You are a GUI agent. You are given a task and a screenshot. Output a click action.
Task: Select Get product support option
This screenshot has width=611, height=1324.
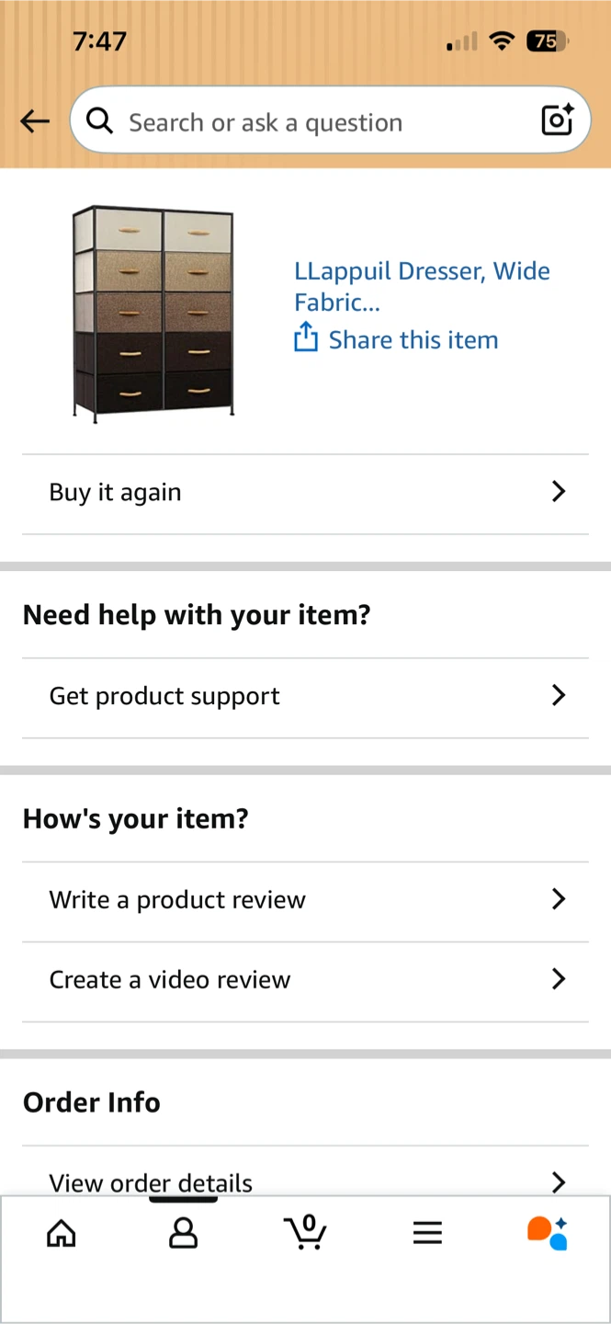coord(305,696)
